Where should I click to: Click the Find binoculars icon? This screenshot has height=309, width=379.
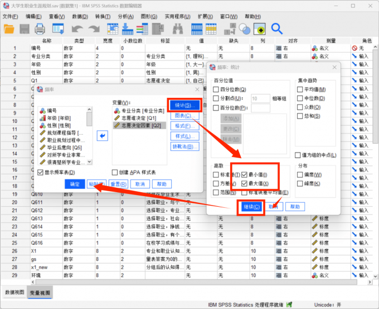point(178,29)
